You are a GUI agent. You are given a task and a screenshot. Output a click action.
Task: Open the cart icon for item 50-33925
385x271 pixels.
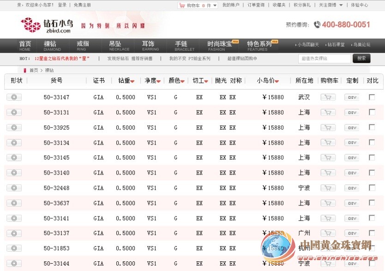point(328,127)
